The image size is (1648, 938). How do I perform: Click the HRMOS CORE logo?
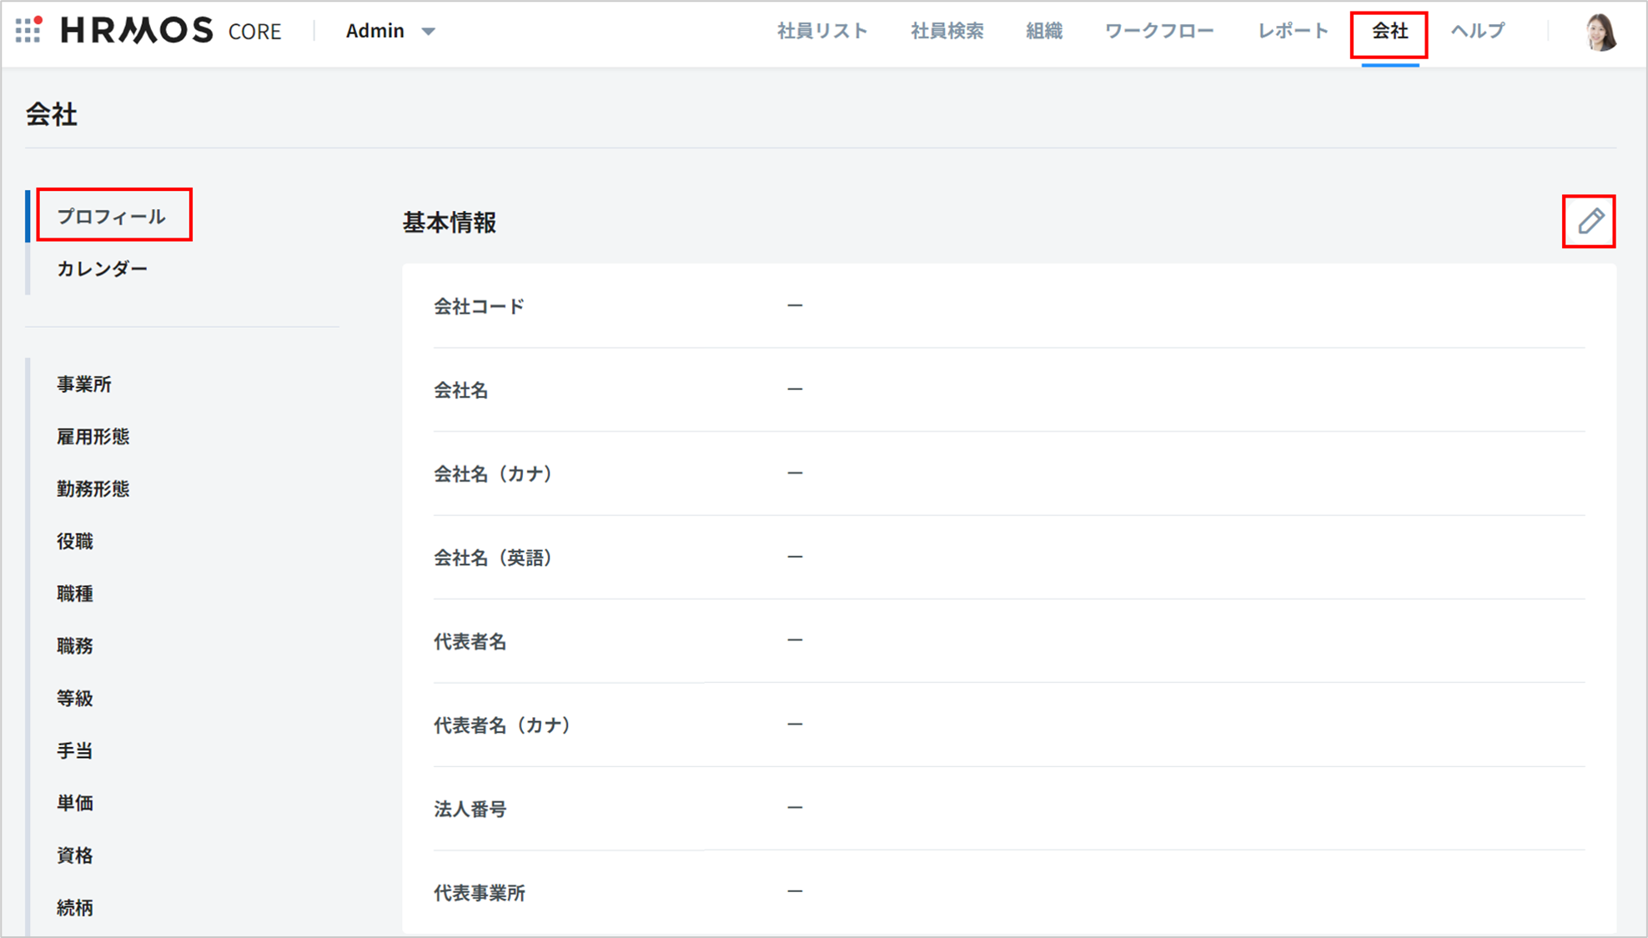pyautogui.click(x=171, y=31)
